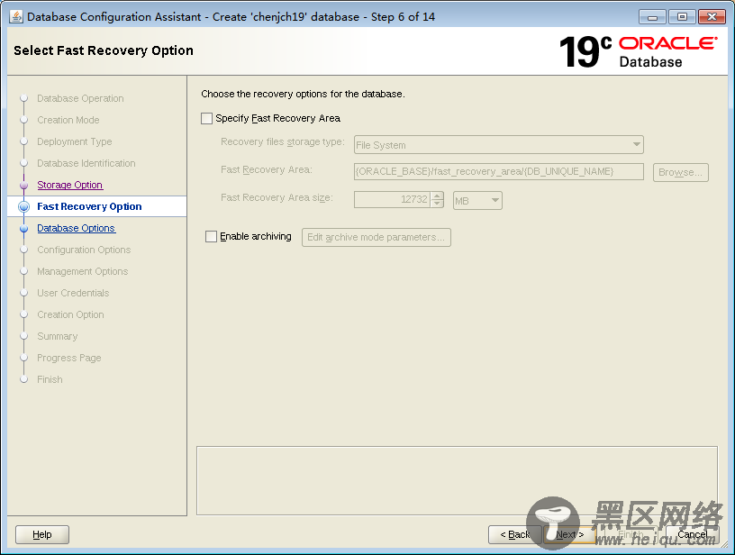The image size is (735, 555).
Task: Click the 'Select Fast Recovery Option' heading
Action: (104, 50)
